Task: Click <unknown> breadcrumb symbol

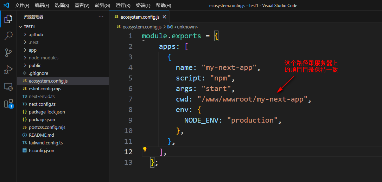Action: tap(186, 27)
